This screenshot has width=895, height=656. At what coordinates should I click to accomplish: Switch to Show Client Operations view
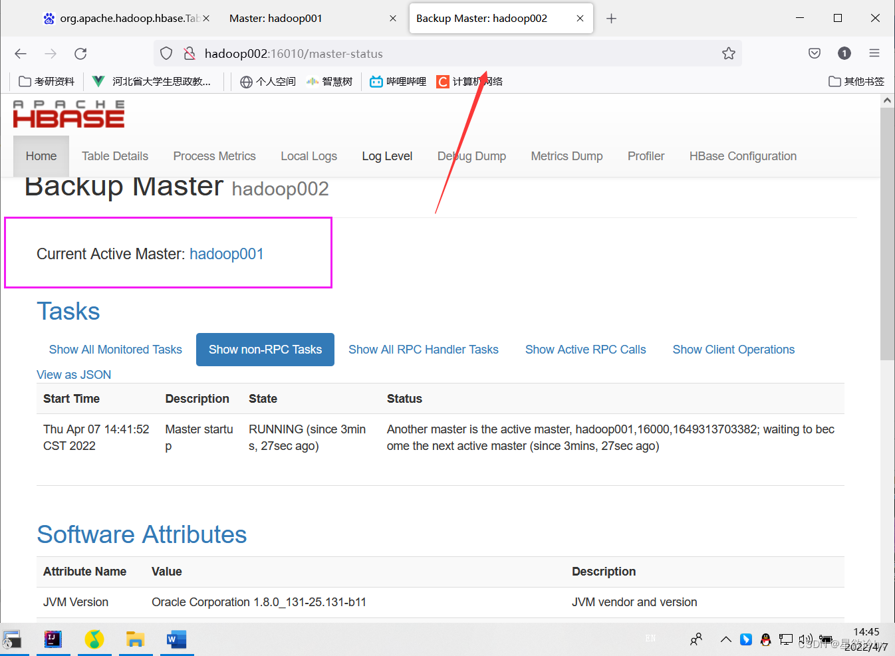point(733,349)
